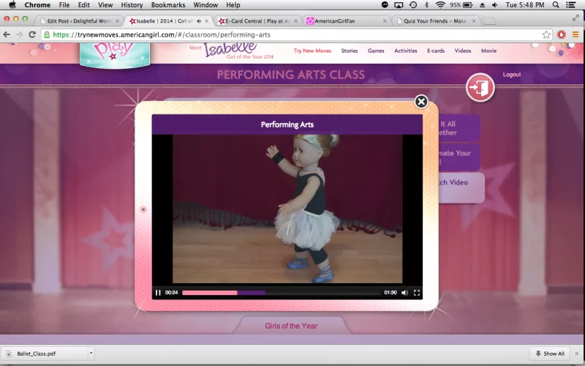
Task: Open the Chrome hamburger menu
Action: coord(575,34)
